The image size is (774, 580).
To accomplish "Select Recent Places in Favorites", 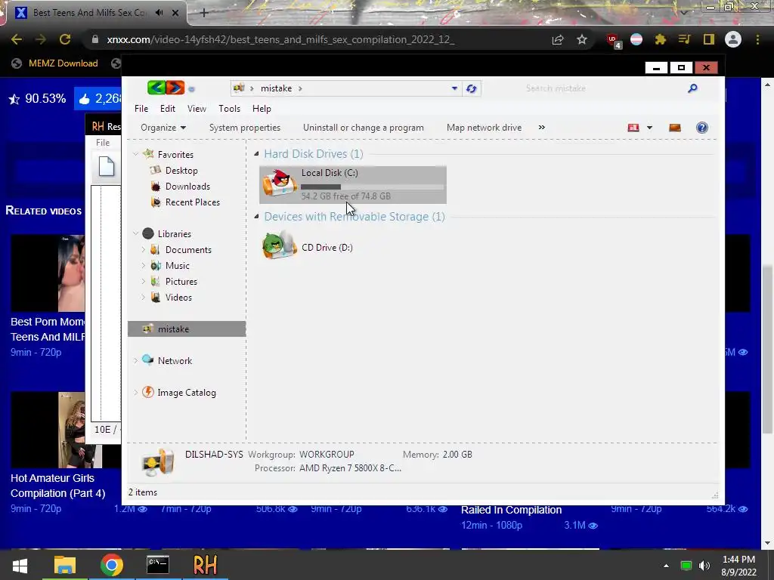I will point(193,202).
